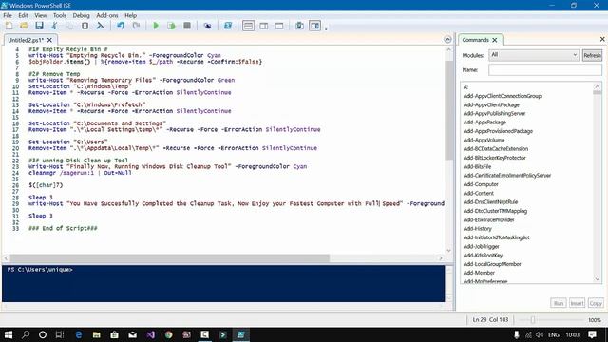This screenshot has width=608, height=342.
Task: Undo the last edit
Action: (121, 26)
